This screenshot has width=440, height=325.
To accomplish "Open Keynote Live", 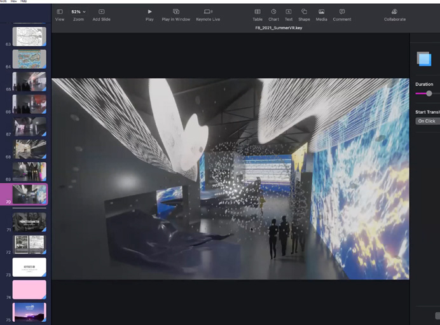I will point(208,12).
